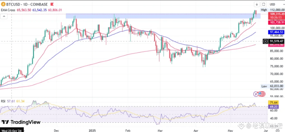Image resolution: width=285 pixels, height=132 pixels.
Task: Click the down arrow button near USD
Action: coord(257,4)
